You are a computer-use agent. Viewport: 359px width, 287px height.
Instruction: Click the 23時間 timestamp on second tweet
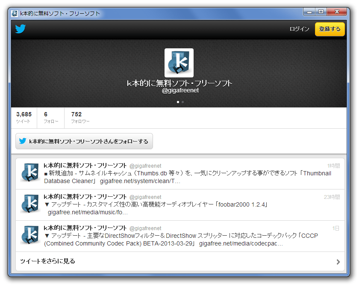click(x=332, y=197)
